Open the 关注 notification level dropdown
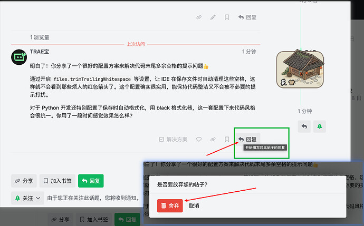This screenshot has height=226, width=364. tap(27, 198)
